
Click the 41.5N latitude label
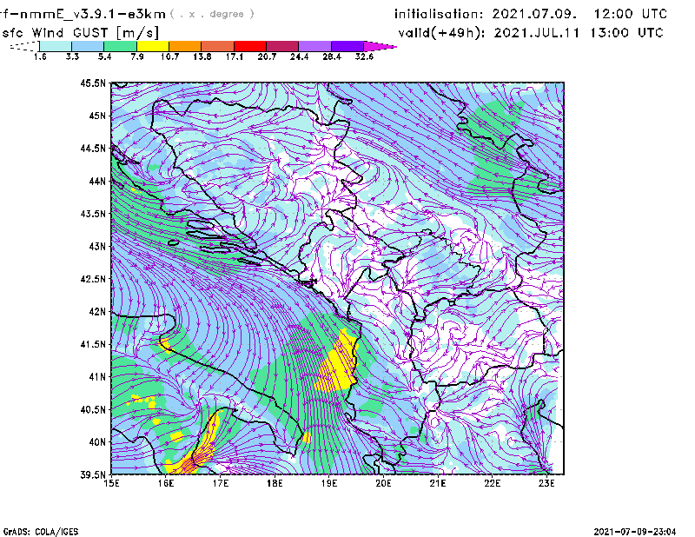(x=93, y=344)
